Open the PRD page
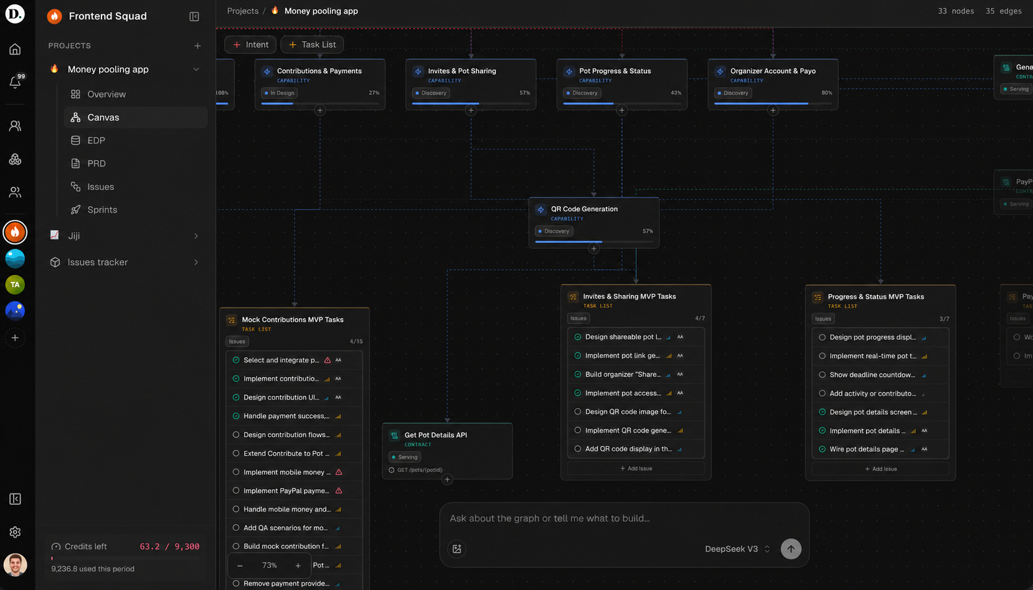 (136, 164)
